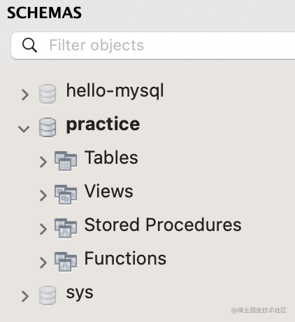The width and height of the screenshot is (295, 322).
Task: Click the sys database icon
Action: pyautogui.click(x=48, y=295)
